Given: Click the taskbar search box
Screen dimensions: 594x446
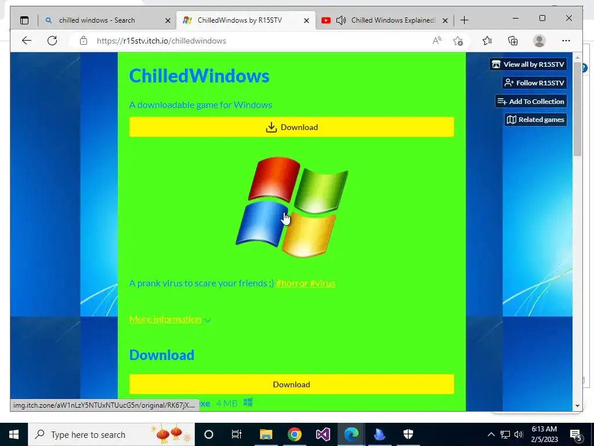Looking at the screenshot, I should (111, 434).
